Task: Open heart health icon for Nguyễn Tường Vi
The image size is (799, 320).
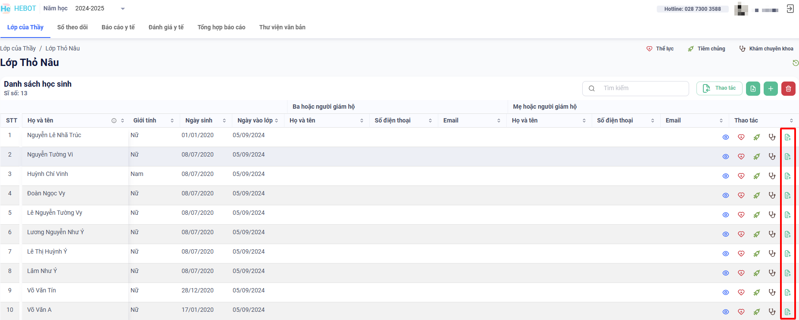Action: 741,157
